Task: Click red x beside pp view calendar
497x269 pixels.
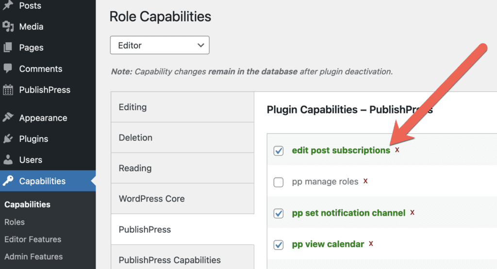Action: click(x=371, y=244)
